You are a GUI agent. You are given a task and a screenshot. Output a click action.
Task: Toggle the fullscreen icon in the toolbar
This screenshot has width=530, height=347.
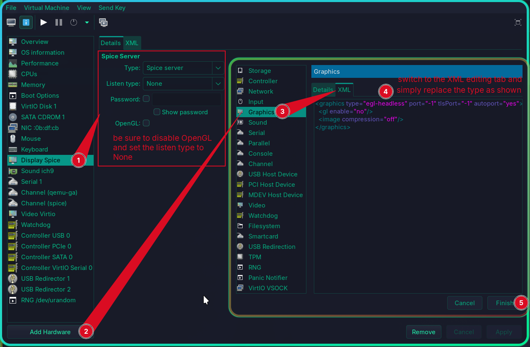coord(518,22)
